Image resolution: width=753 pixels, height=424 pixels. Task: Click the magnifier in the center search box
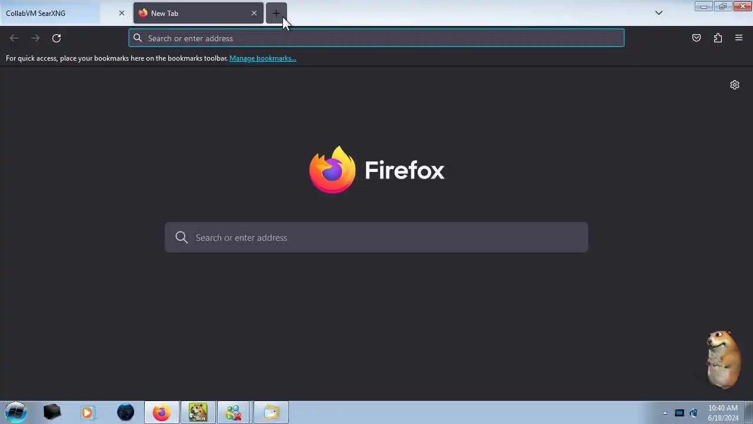coord(182,237)
